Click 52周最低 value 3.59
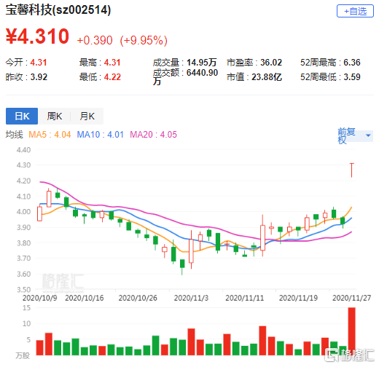Image resolution: width=379 pixels, height=367 pixels. pyautogui.click(x=352, y=77)
